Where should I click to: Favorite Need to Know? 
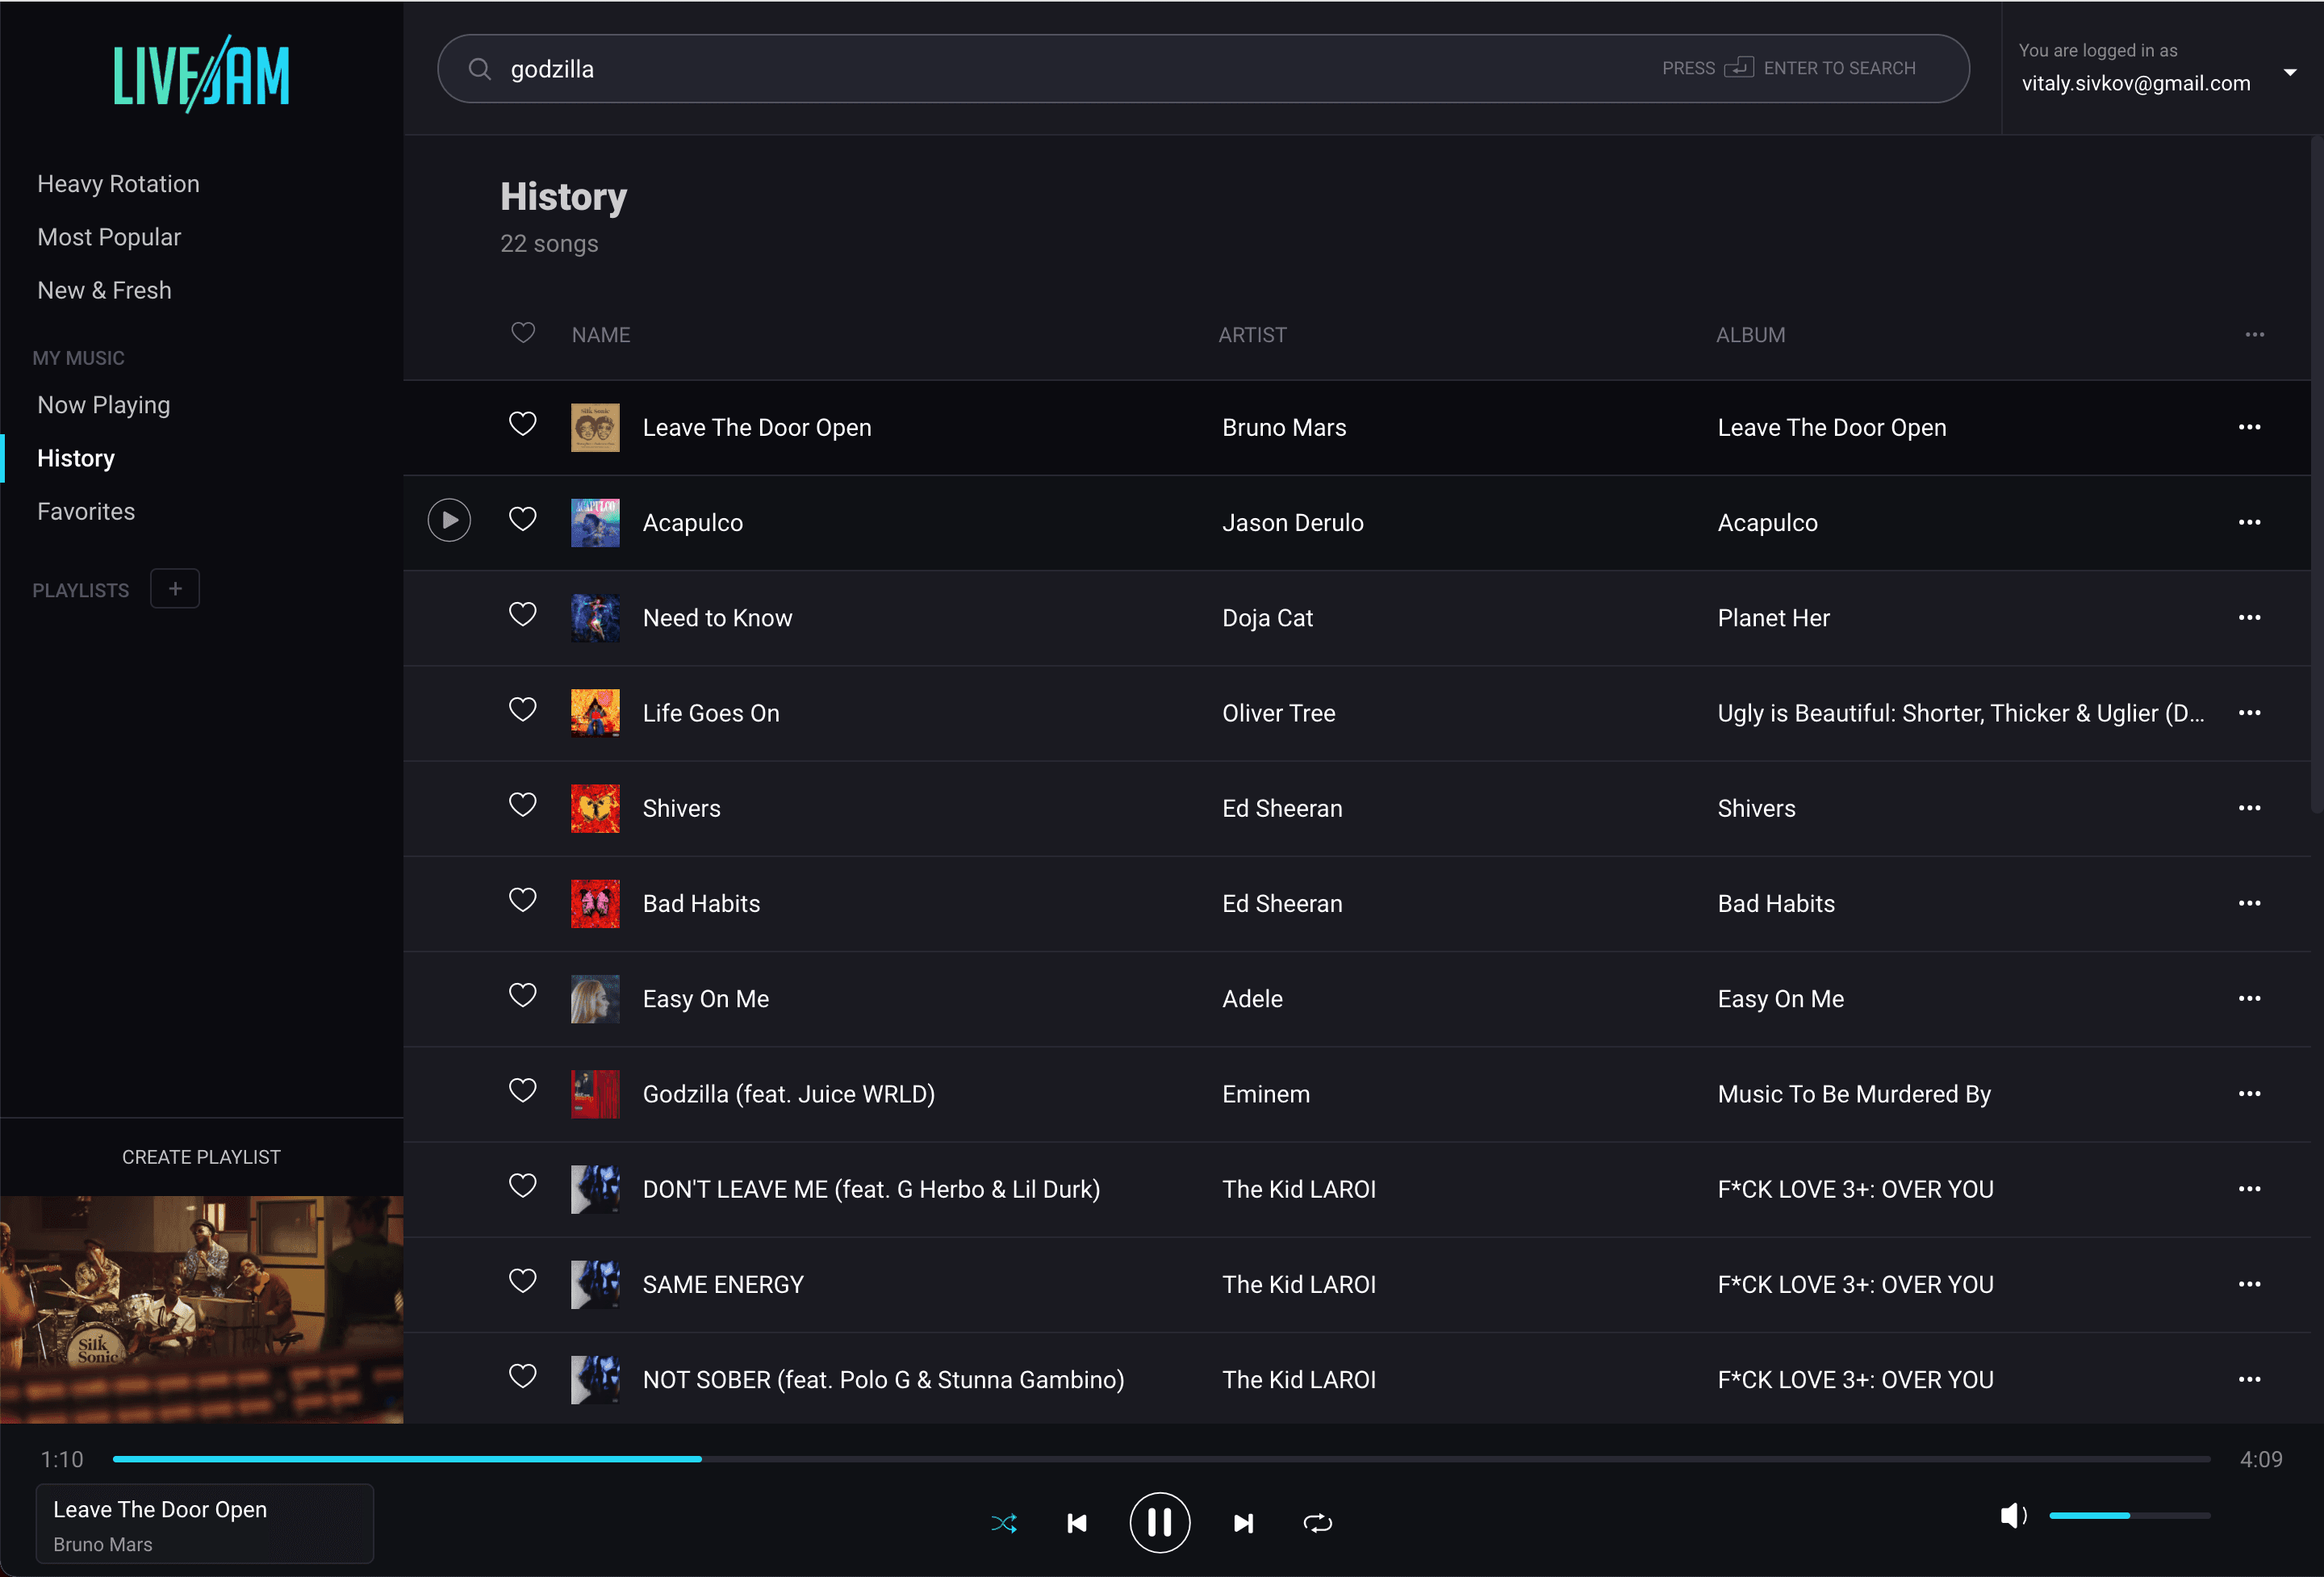point(523,614)
